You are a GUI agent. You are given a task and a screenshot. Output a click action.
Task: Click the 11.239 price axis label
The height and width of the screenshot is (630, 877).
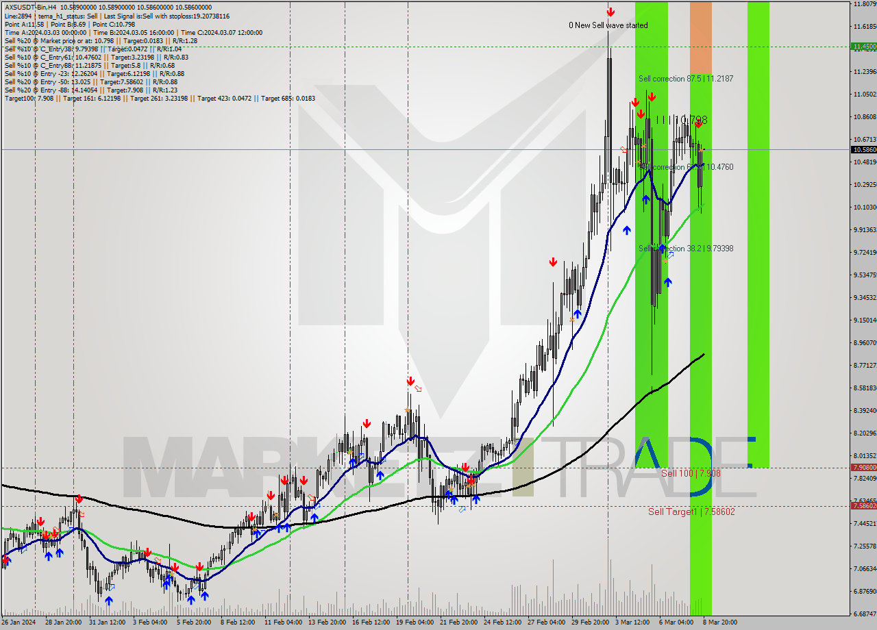pyautogui.click(x=865, y=71)
